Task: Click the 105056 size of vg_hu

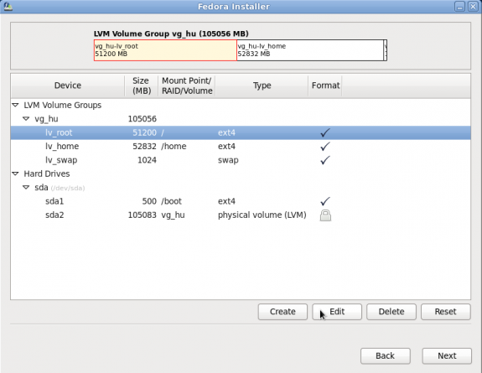Action: 142,119
